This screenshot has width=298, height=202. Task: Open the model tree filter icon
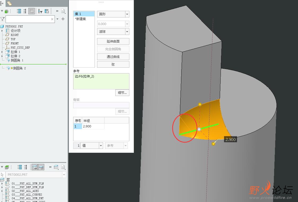(40, 11)
